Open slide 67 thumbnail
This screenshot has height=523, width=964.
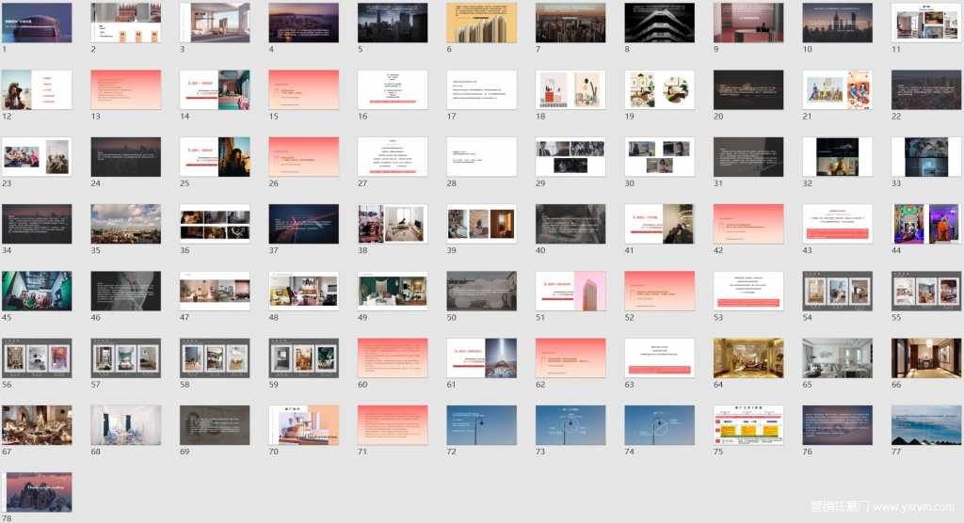(x=37, y=424)
